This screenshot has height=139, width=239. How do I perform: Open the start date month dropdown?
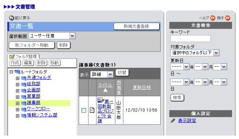click(201, 67)
